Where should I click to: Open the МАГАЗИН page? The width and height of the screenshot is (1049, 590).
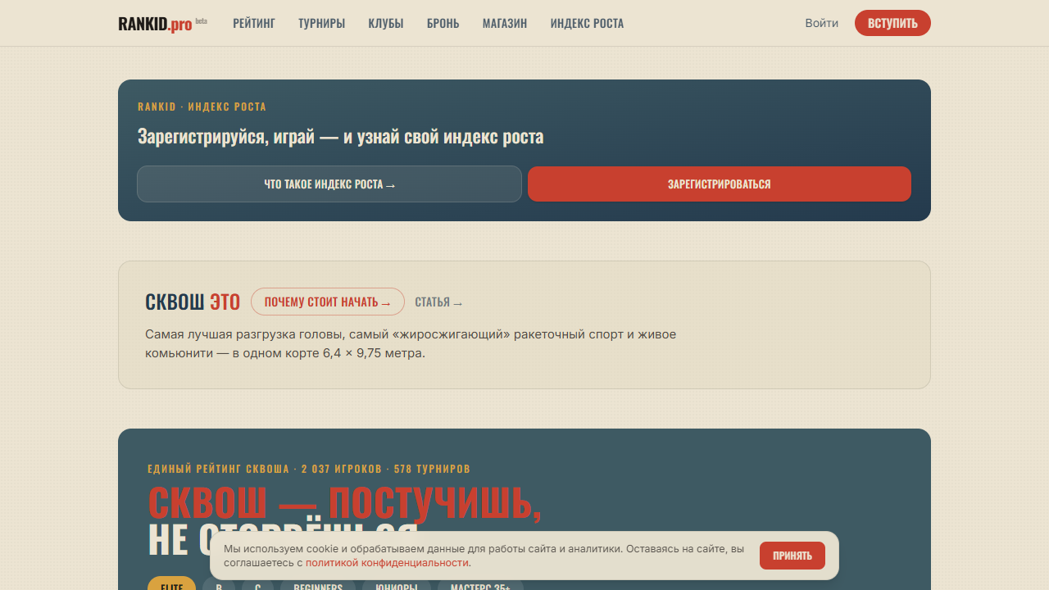505,23
